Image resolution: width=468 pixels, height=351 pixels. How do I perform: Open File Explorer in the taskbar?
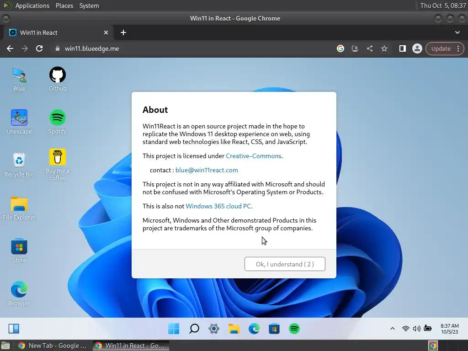[234, 329]
